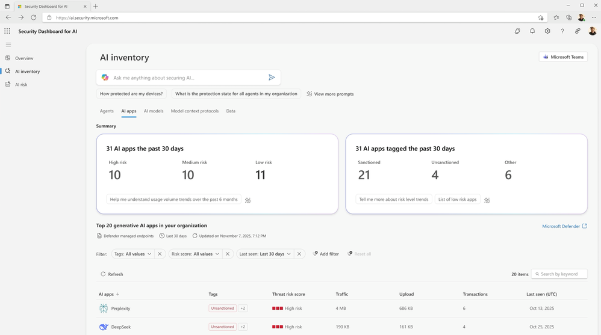
Task: Open the settings gear icon
Action: pyautogui.click(x=547, y=31)
